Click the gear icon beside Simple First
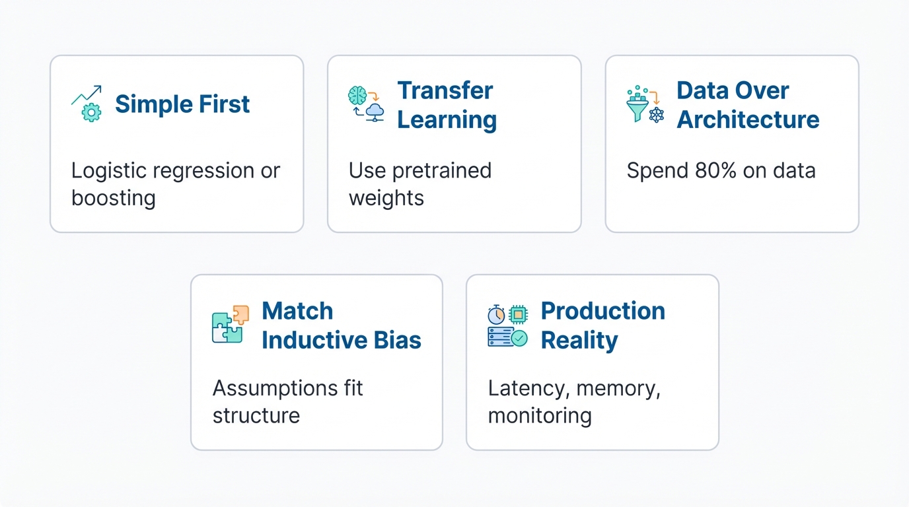The width and height of the screenshot is (909, 507). point(91,112)
